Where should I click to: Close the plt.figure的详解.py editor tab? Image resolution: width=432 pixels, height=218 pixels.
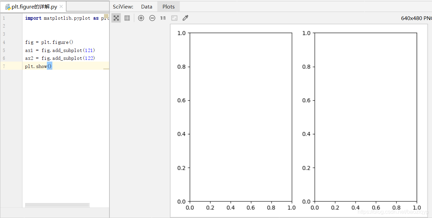61,6
